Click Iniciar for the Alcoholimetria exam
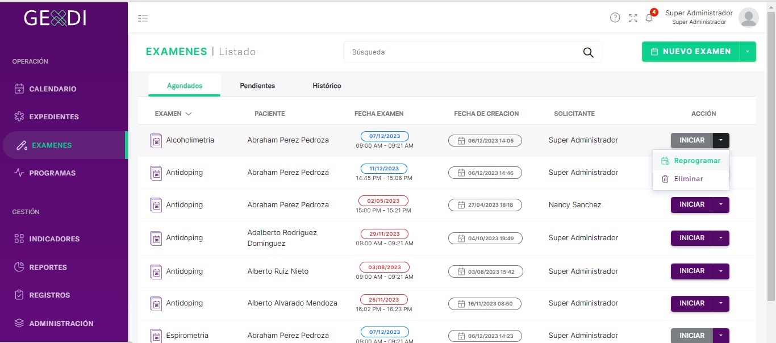 (x=692, y=140)
